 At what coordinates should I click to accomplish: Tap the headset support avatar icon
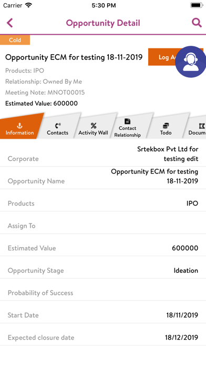191,62
